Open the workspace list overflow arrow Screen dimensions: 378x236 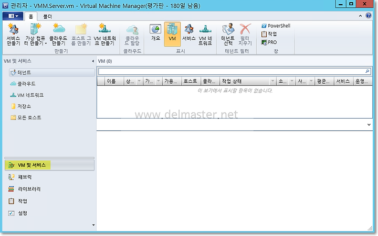point(93,225)
